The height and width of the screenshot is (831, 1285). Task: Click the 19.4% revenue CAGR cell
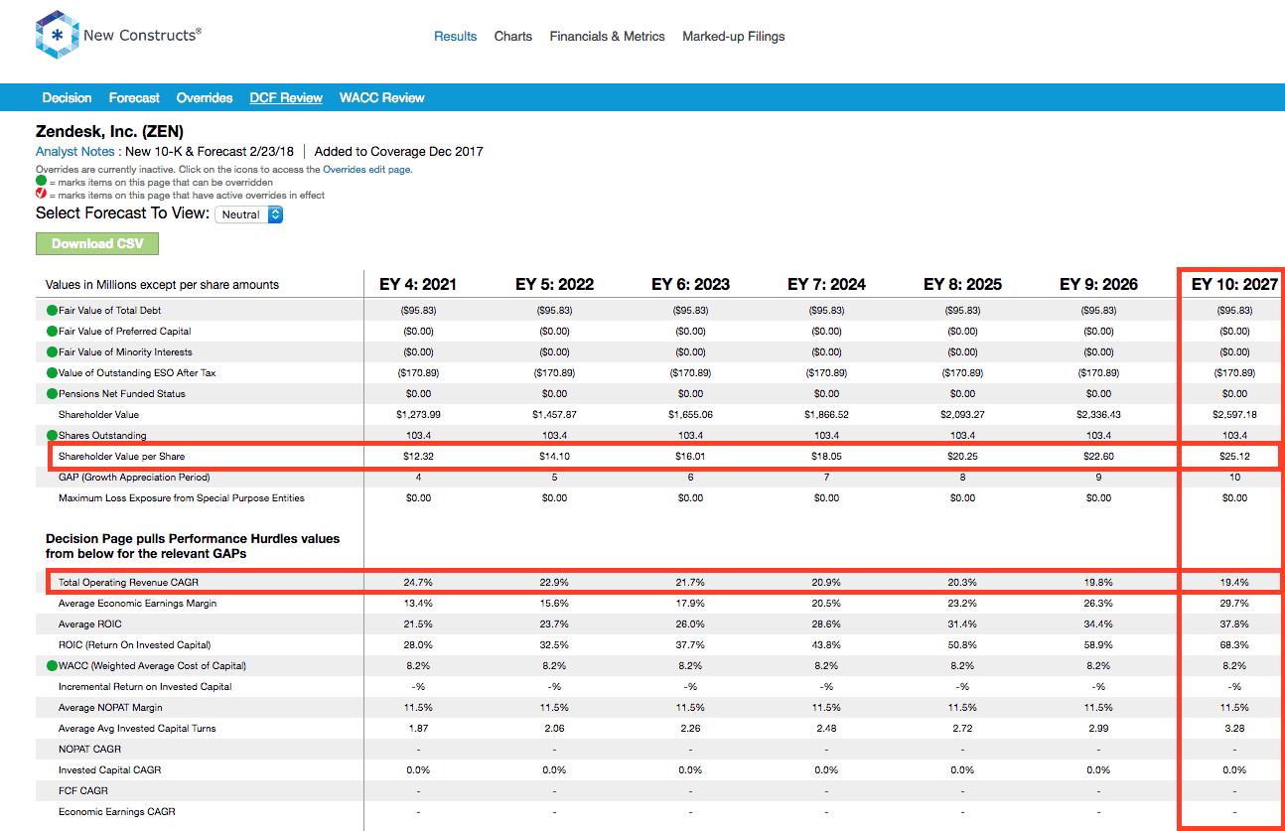pyautogui.click(x=1234, y=582)
